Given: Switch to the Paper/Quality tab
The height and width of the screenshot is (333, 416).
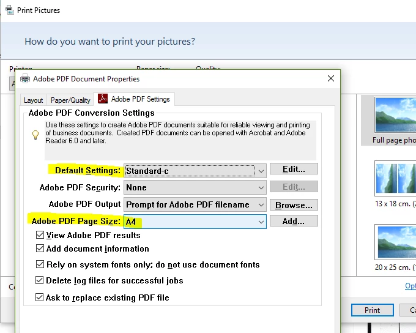Looking at the screenshot, I should click(x=70, y=100).
